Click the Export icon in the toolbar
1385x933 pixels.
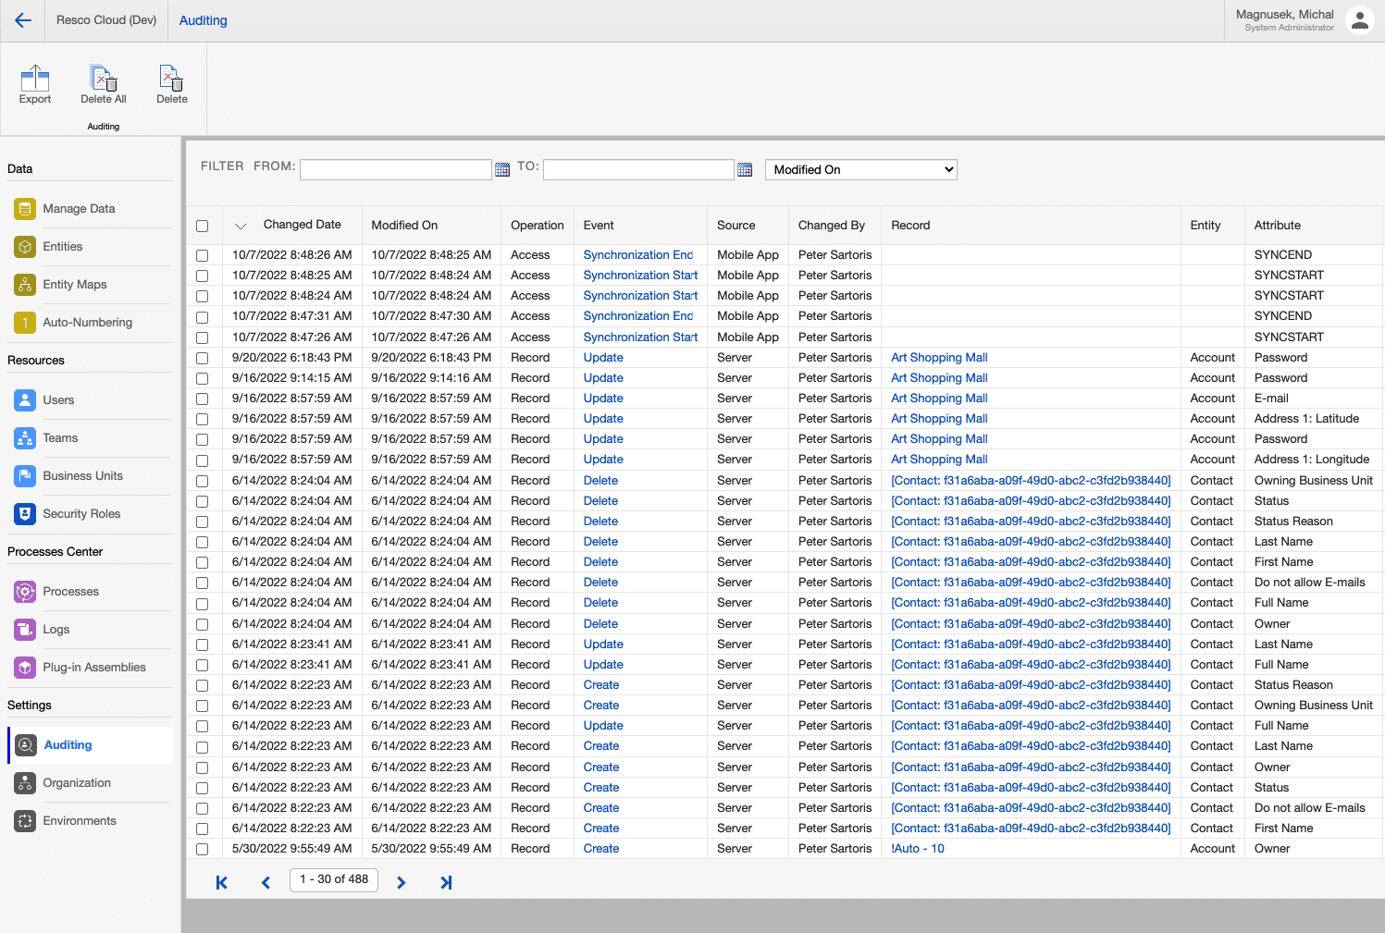pos(35,80)
